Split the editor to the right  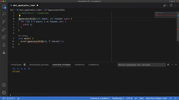171,5
